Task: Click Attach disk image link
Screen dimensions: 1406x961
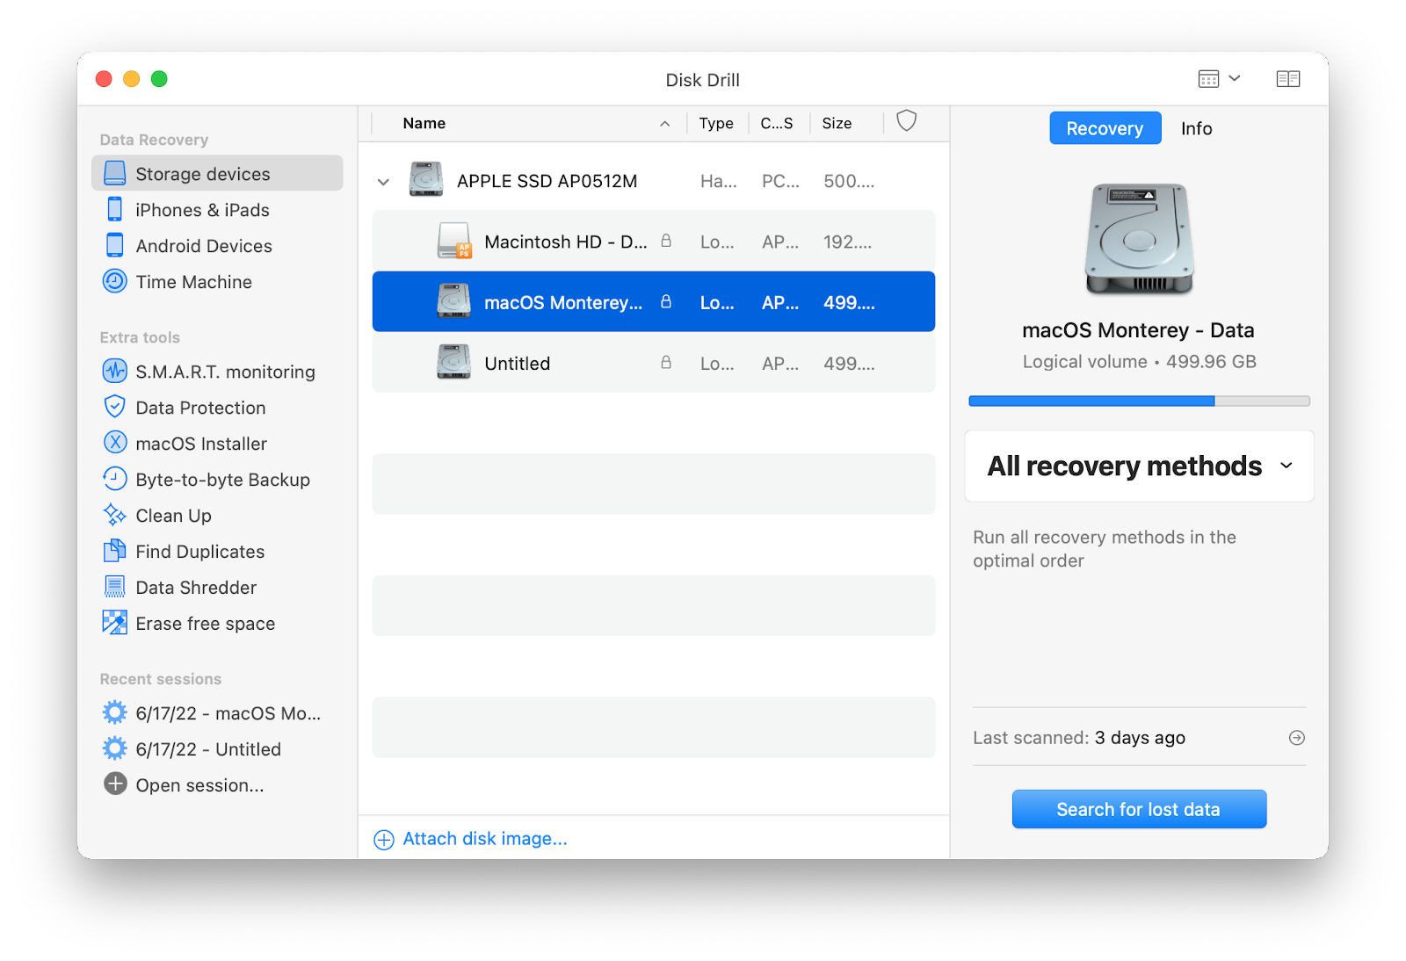Action: click(x=484, y=839)
